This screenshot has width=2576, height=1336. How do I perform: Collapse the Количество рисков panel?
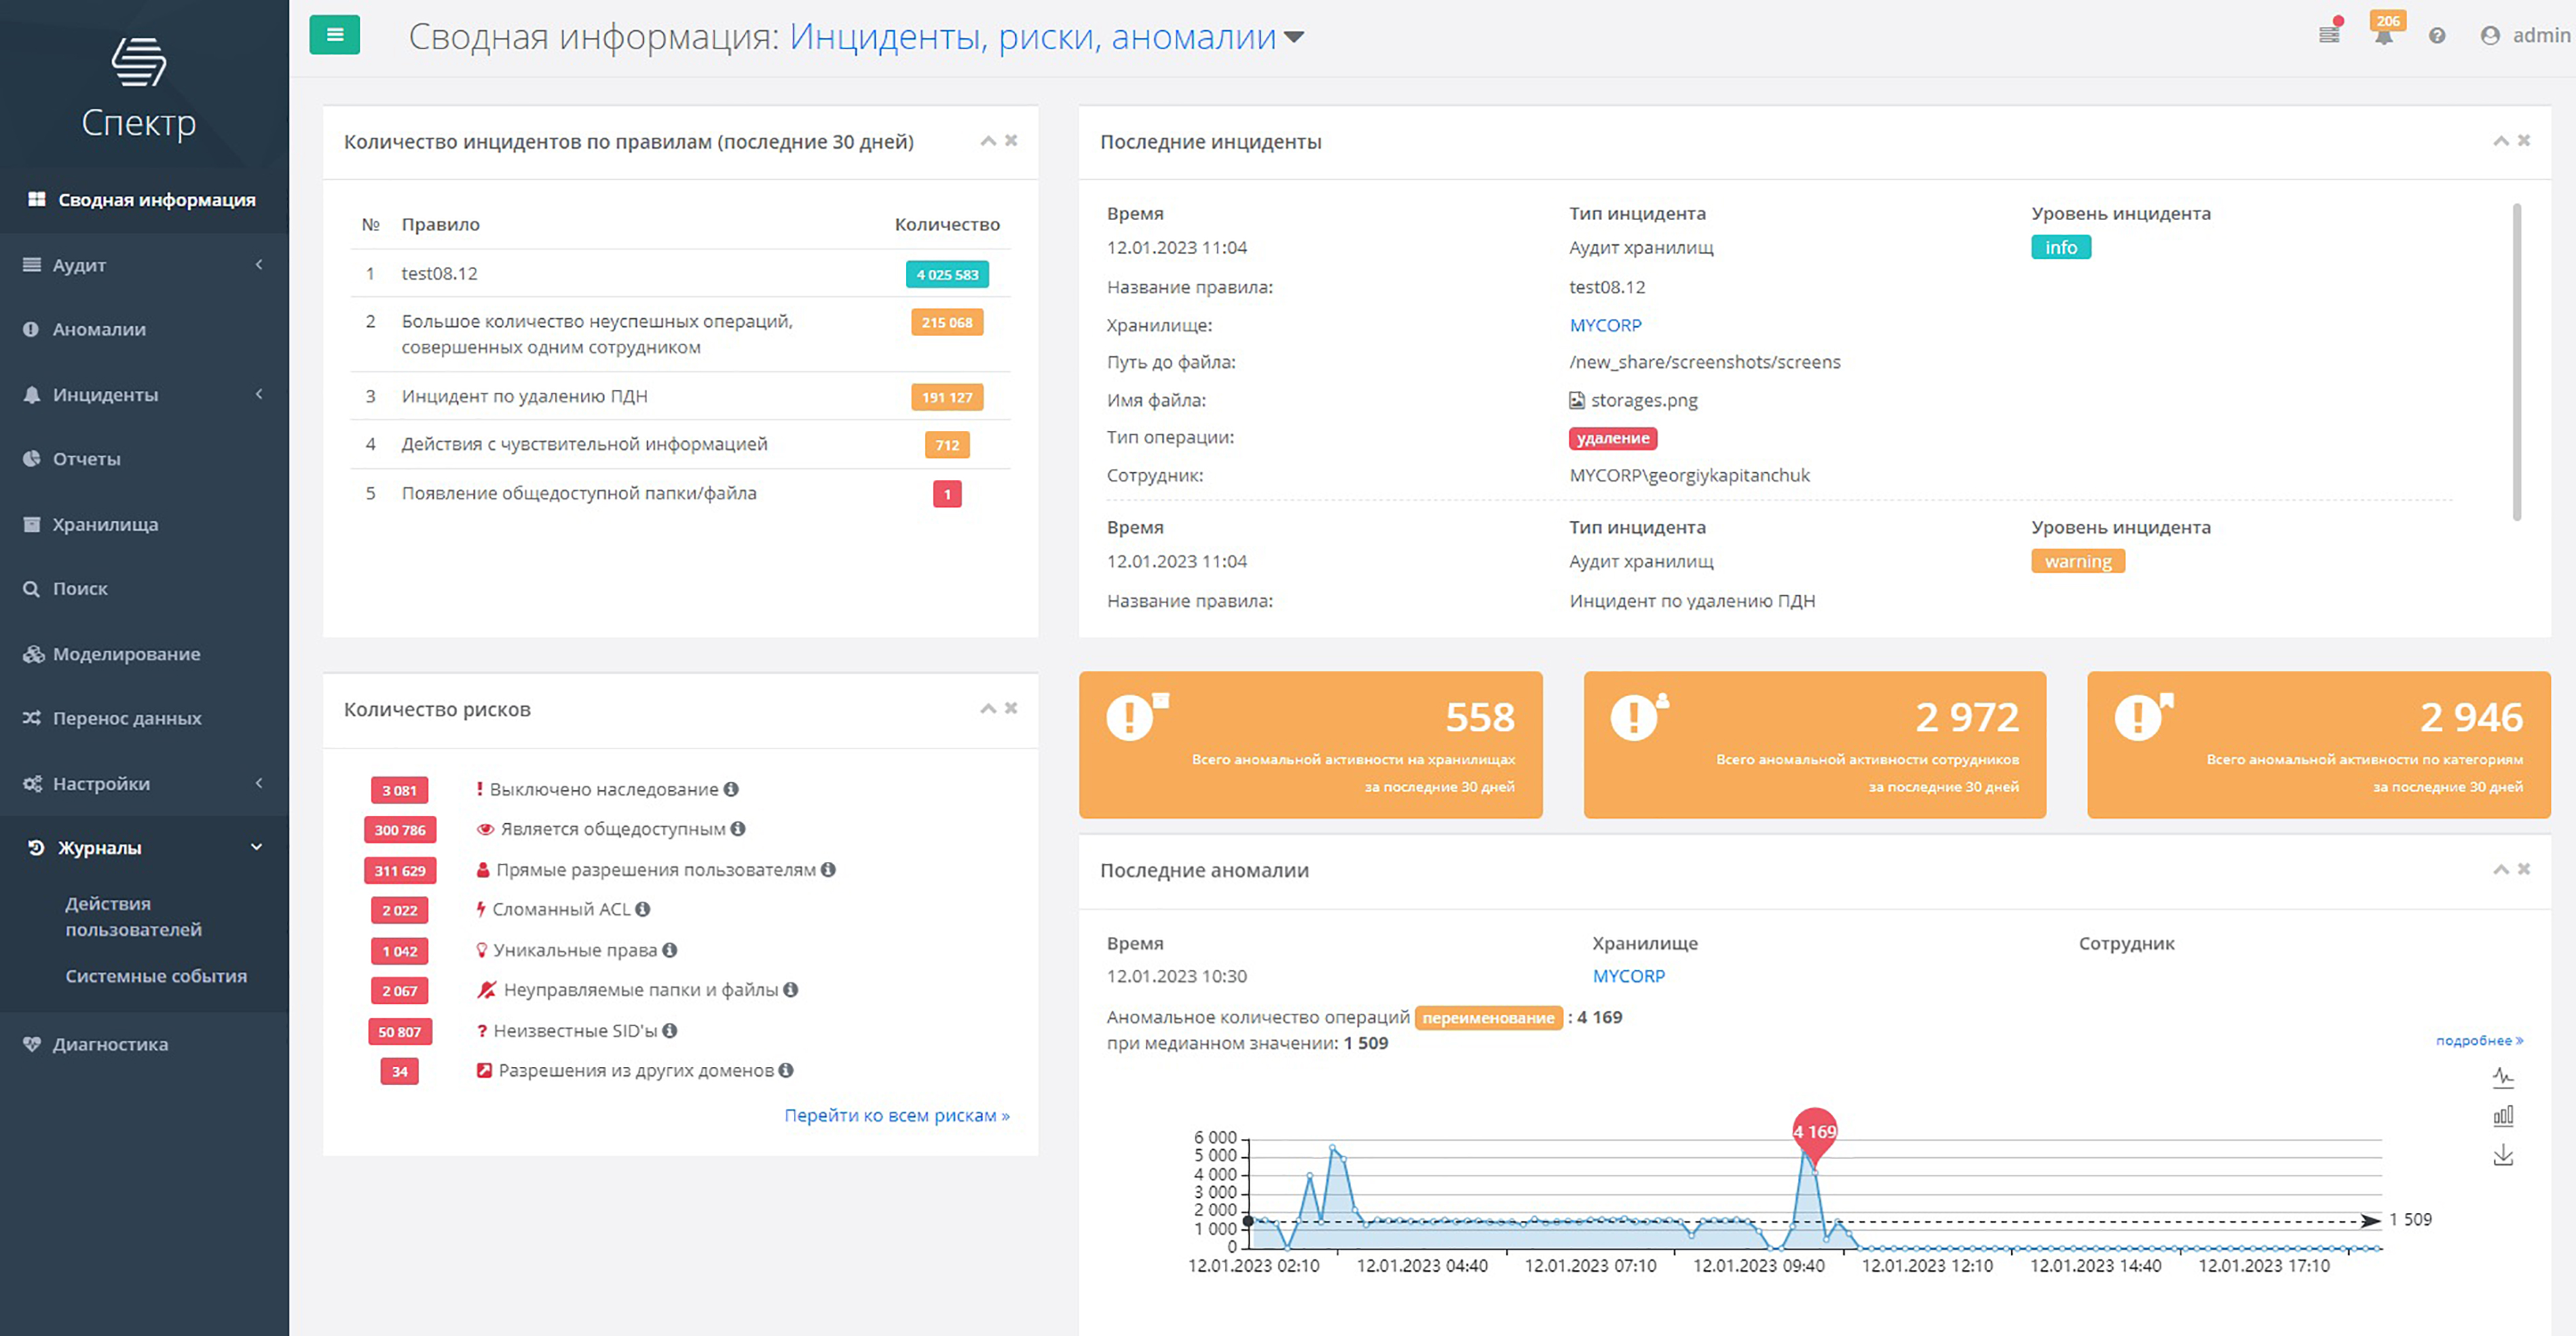(x=988, y=708)
